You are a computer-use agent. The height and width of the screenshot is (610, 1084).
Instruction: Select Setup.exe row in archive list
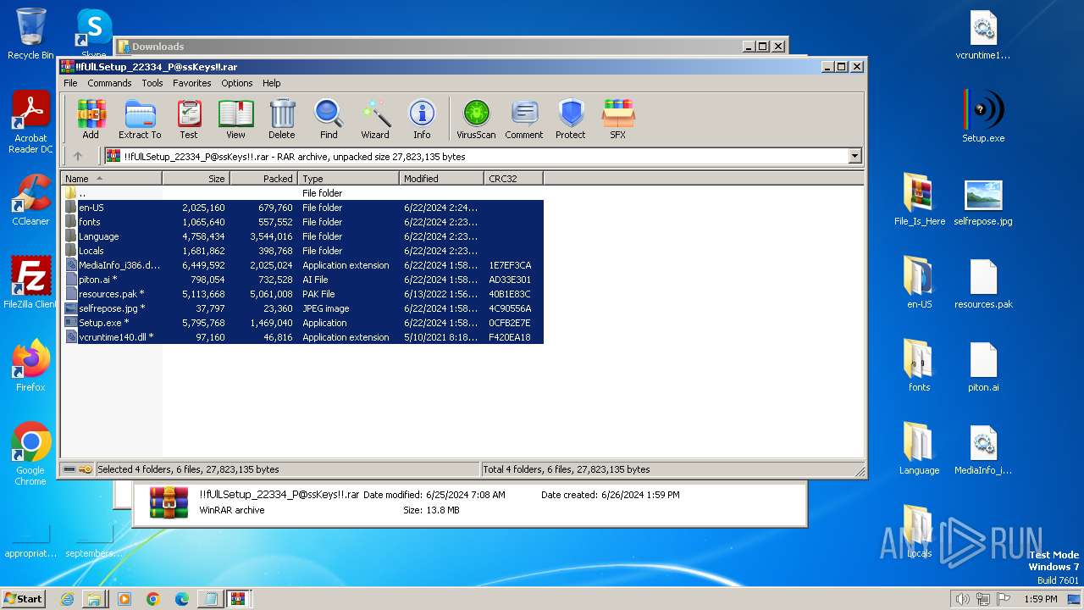(302, 323)
